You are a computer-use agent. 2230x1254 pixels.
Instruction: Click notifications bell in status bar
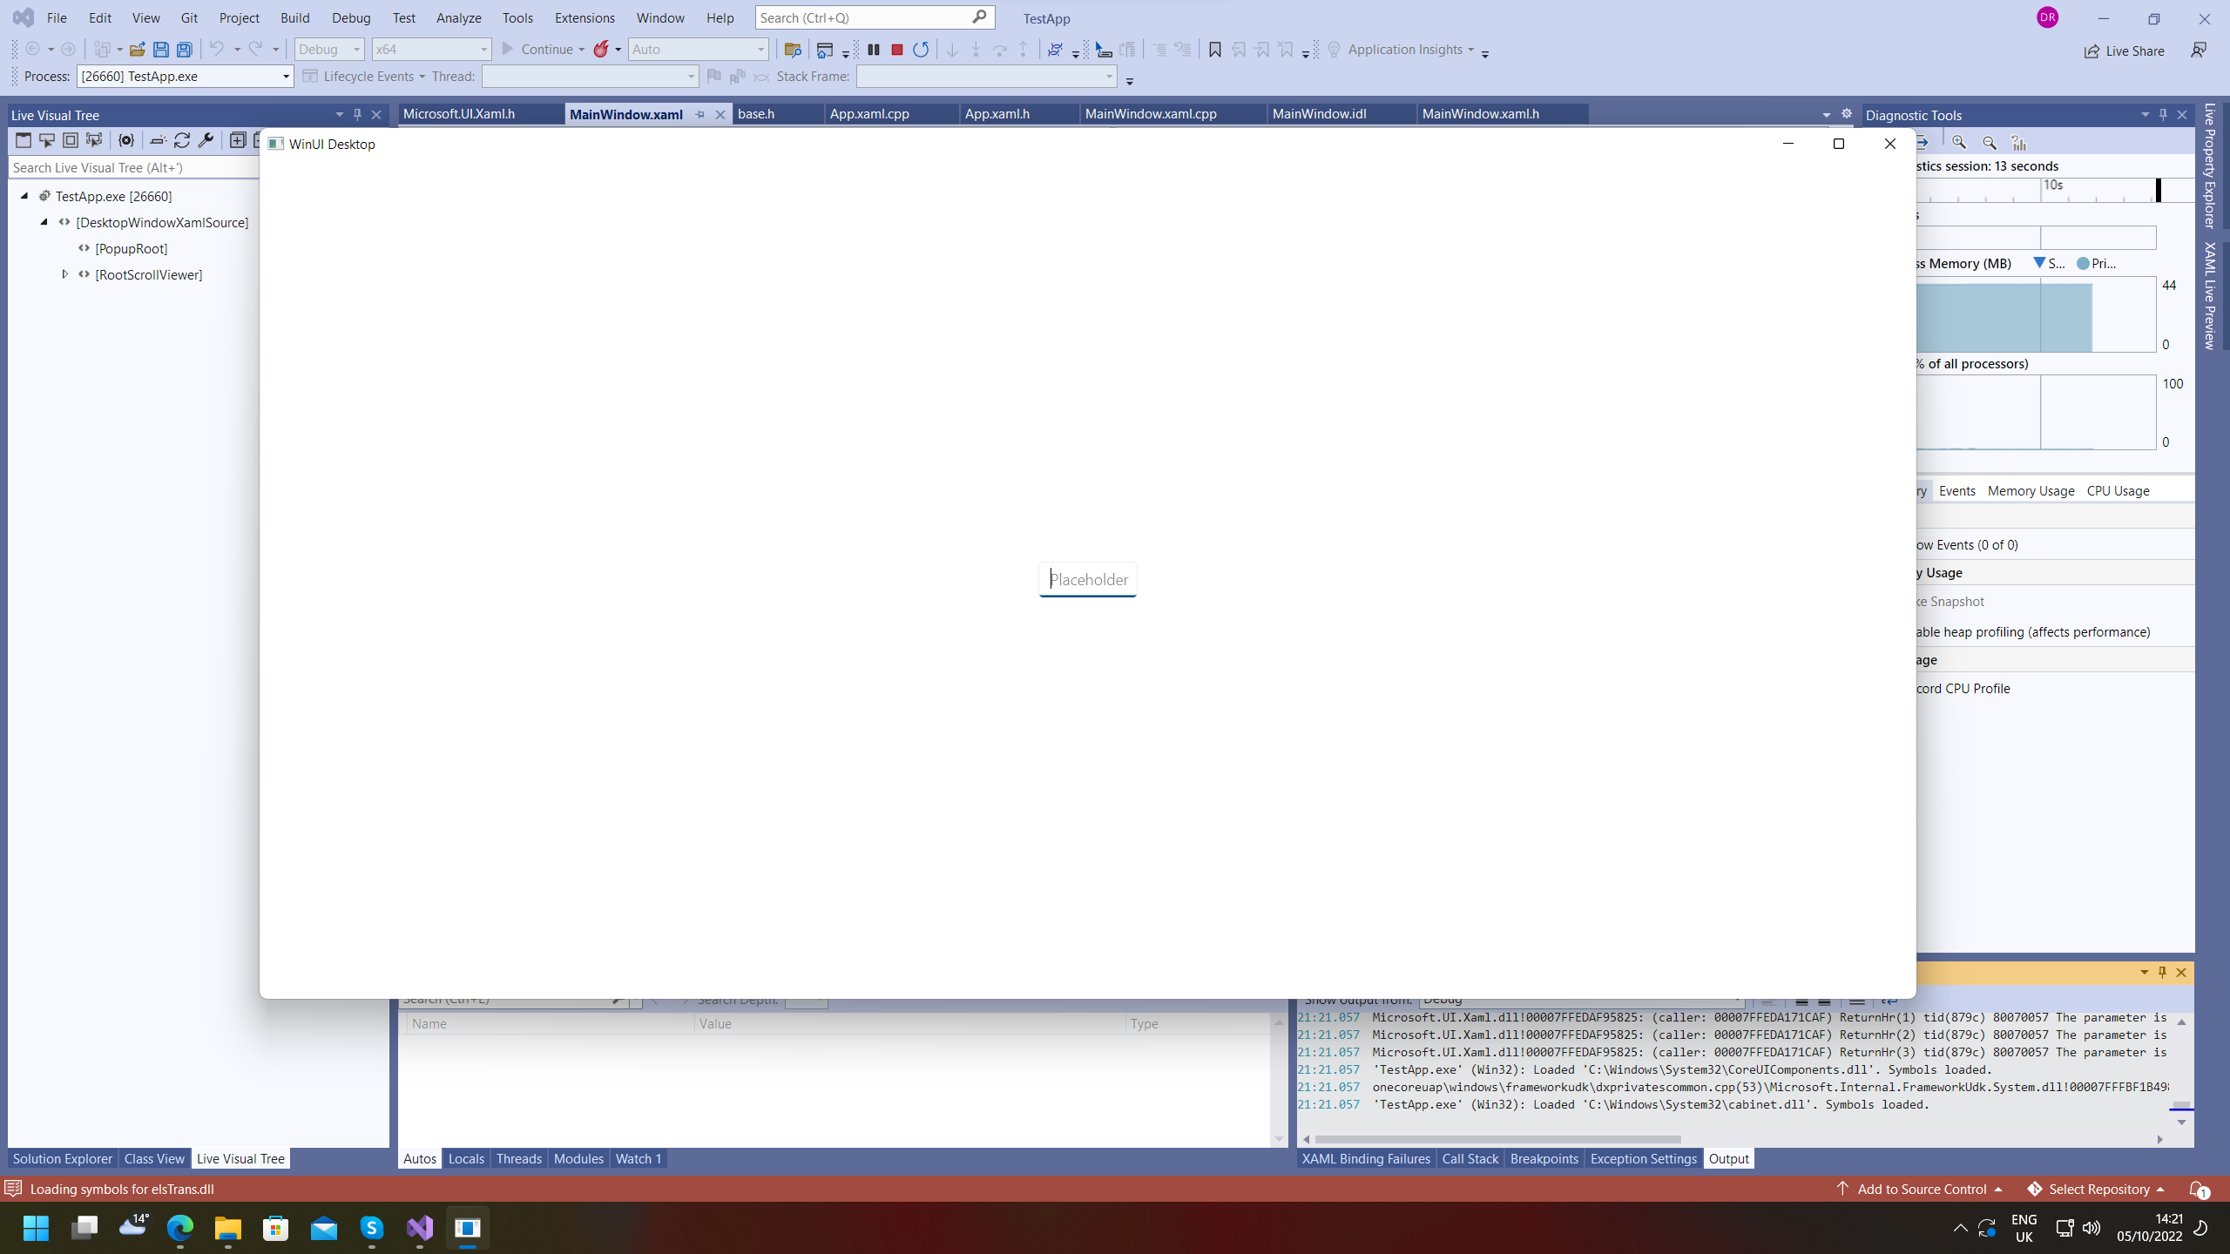(x=2198, y=1190)
